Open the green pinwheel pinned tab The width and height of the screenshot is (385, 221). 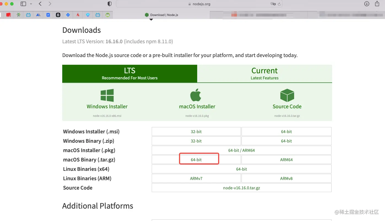click(x=18, y=15)
